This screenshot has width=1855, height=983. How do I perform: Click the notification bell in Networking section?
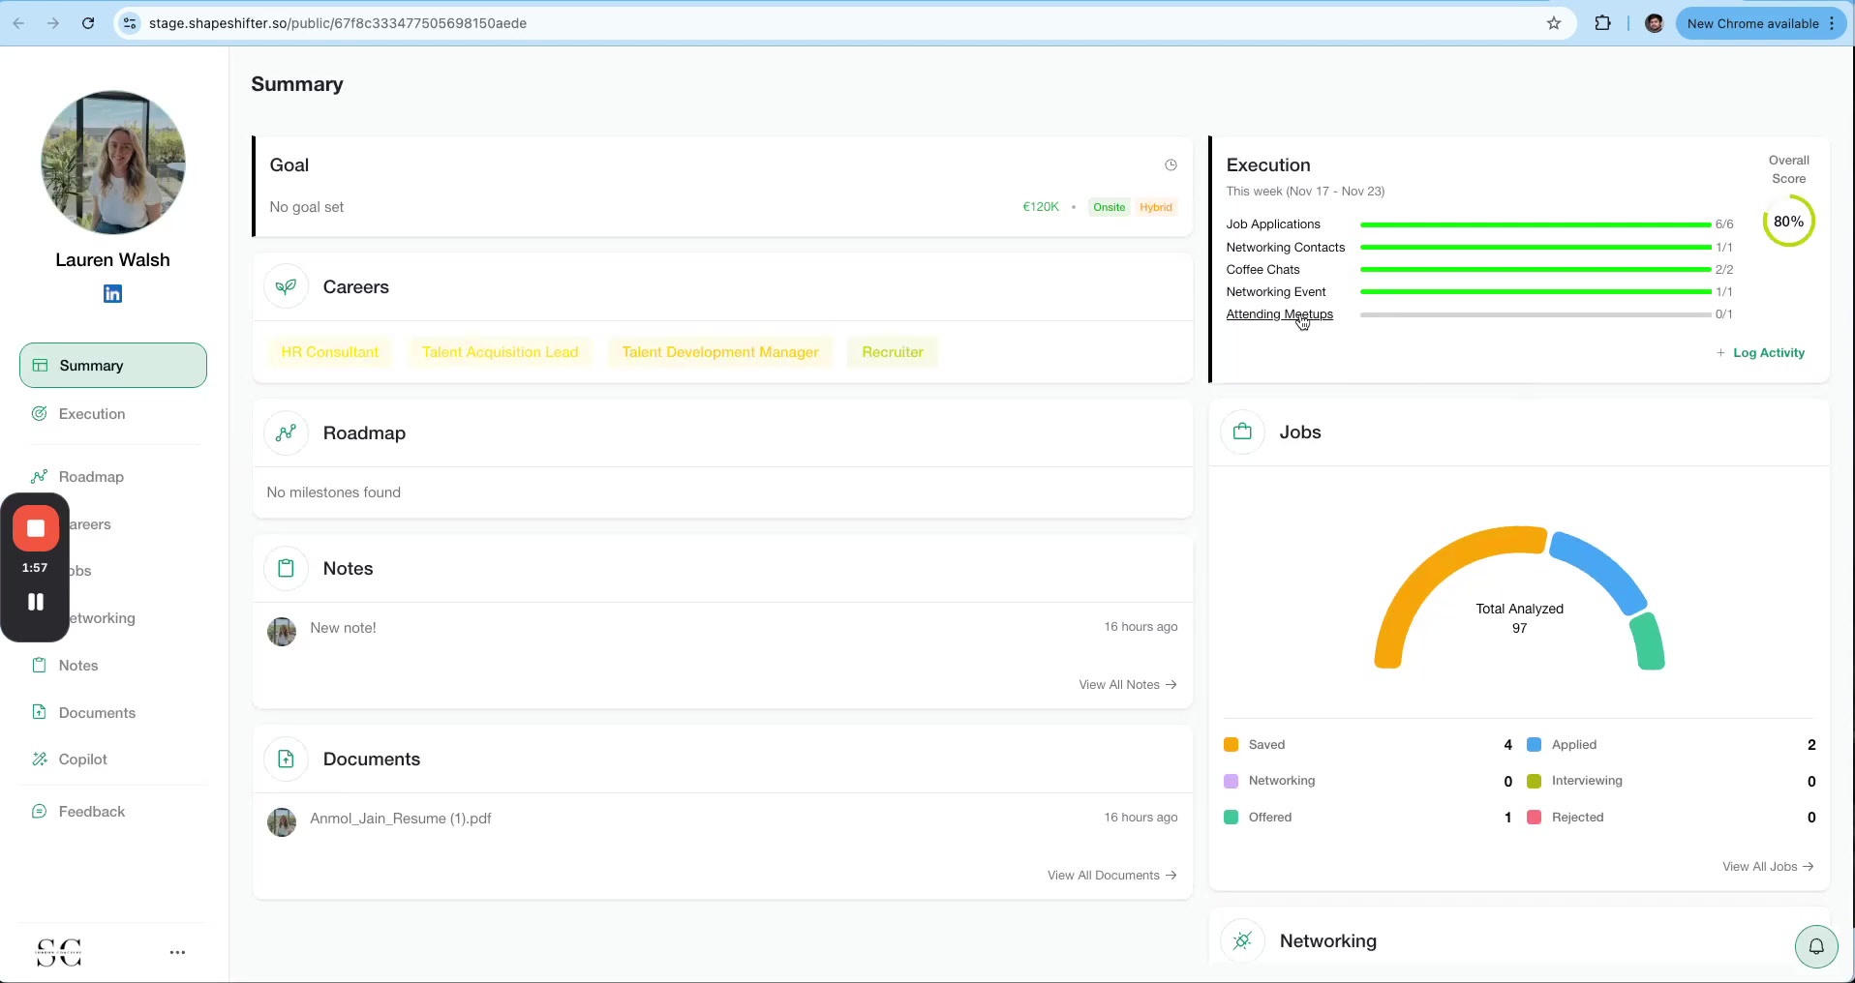click(1815, 946)
